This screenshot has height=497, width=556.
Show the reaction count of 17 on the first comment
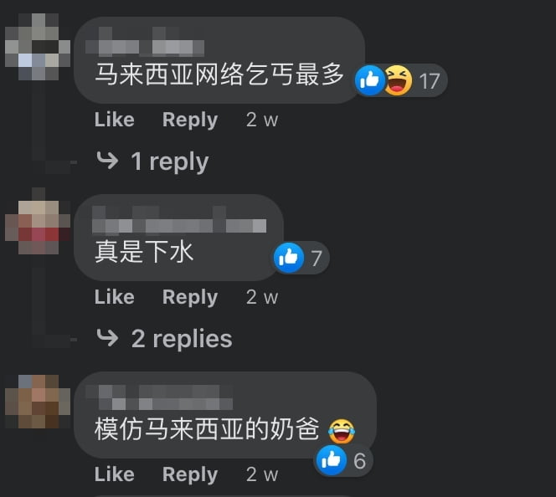click(x=430, y=81)
